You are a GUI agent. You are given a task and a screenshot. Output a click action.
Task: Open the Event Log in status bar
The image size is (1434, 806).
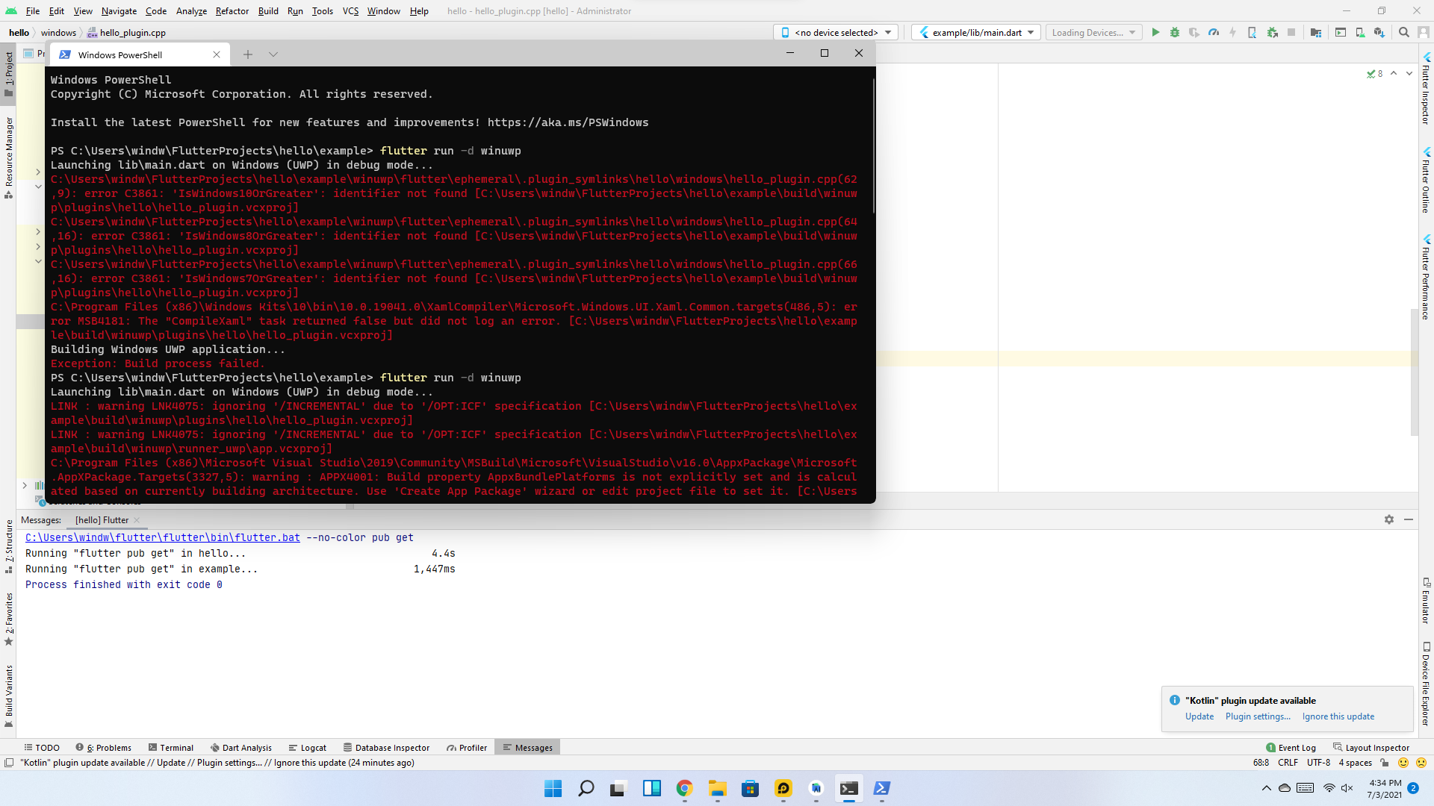tap(1297, 747)
